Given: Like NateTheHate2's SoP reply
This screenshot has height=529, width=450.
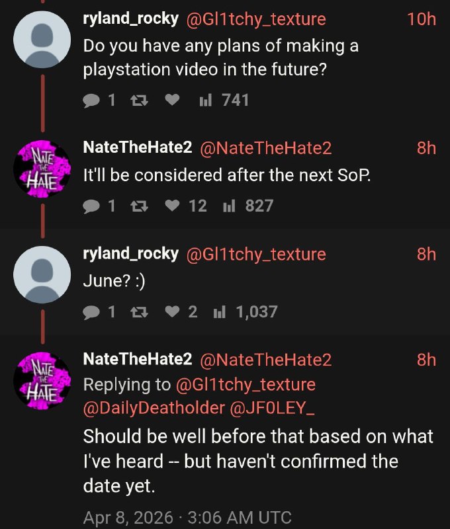Looking at the screenshot, I should [173, 206].
